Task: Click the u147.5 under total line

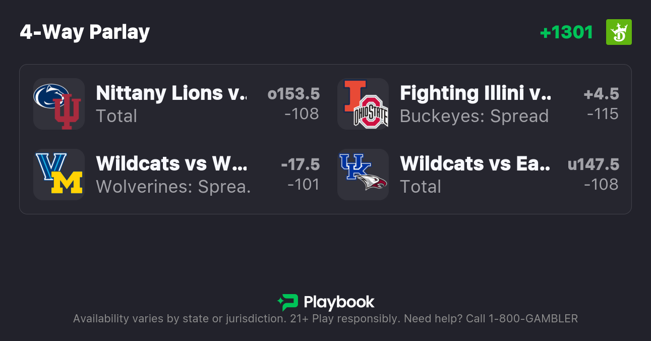Action: click(593, 164)
